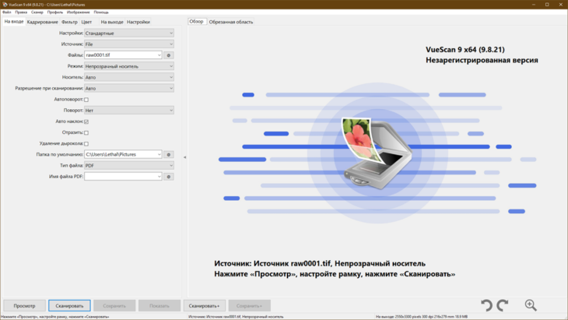Image resolution: width=568 pixels, height=320 pixels.
Task: Switch to the Цвет tab
Action: click(x=86, y=22)
